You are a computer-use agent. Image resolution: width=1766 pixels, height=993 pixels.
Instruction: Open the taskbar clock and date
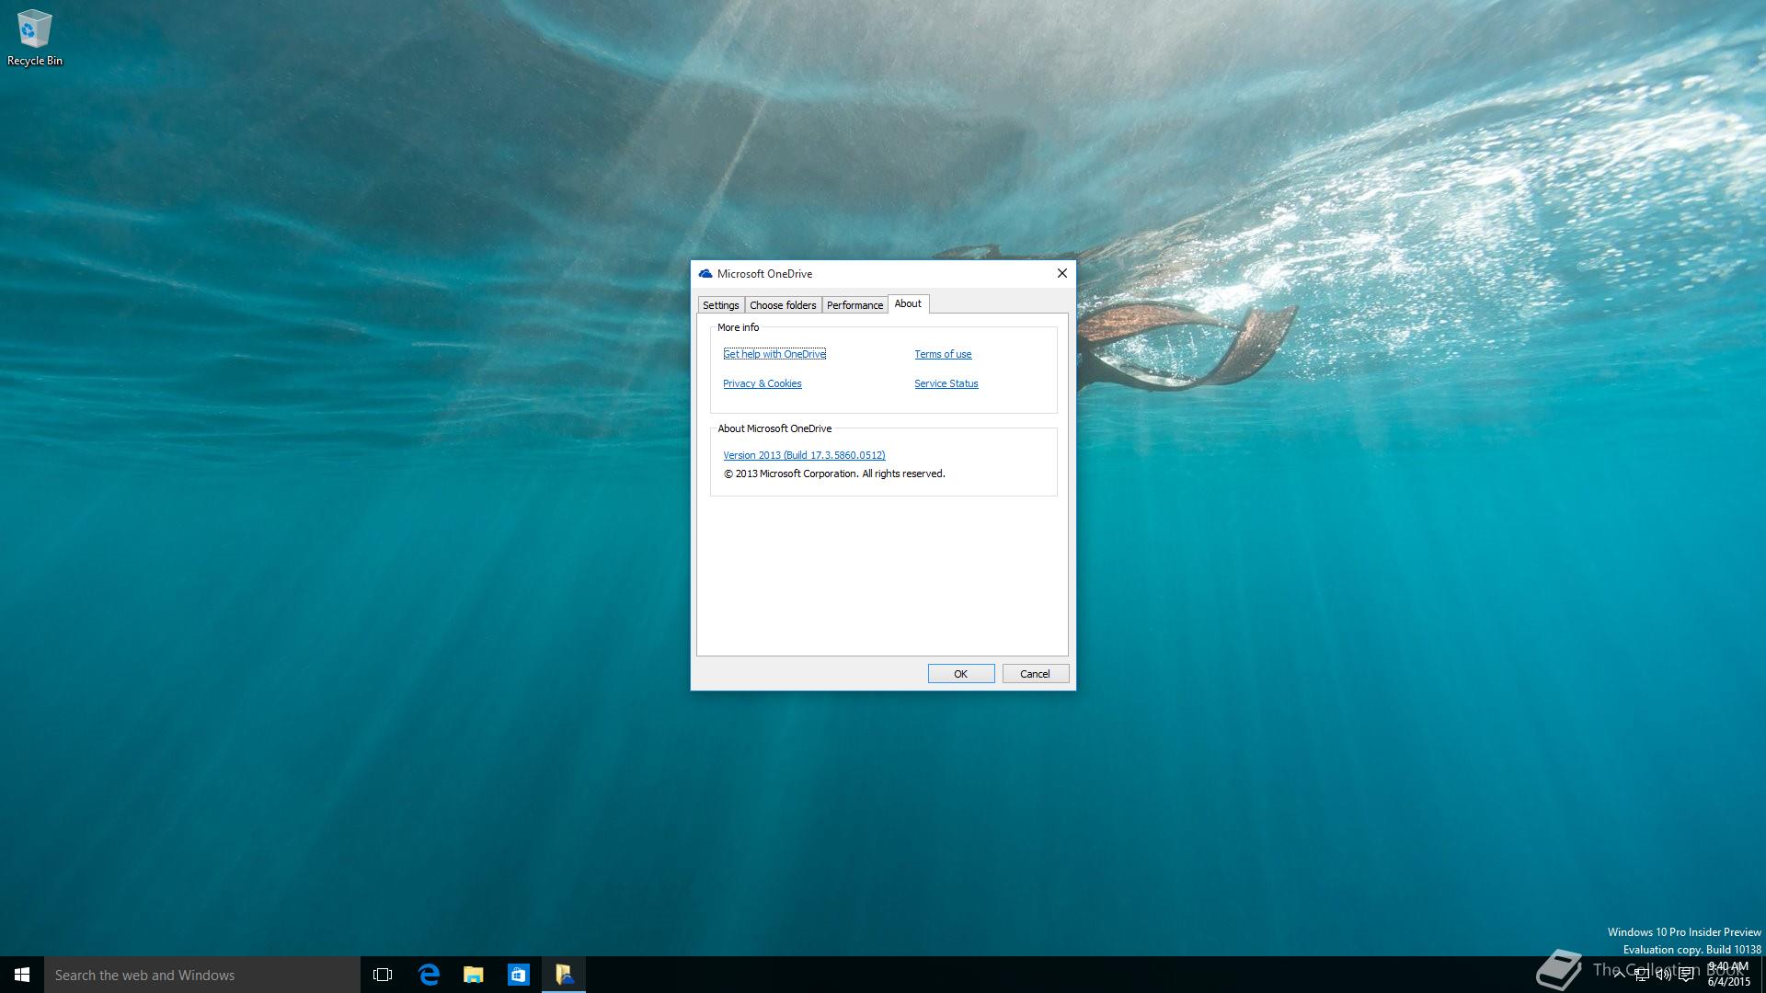pyautogui.click(x=1728, y=975)
